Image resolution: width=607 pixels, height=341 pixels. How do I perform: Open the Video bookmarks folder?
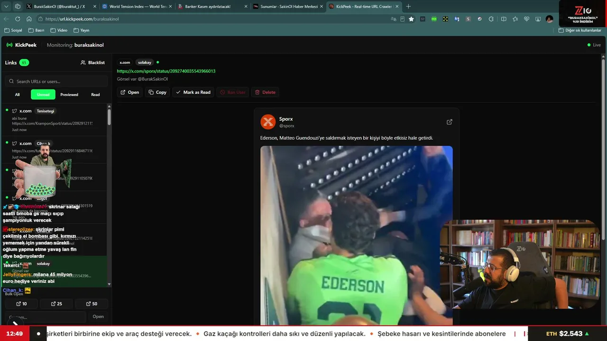[59, 30]
